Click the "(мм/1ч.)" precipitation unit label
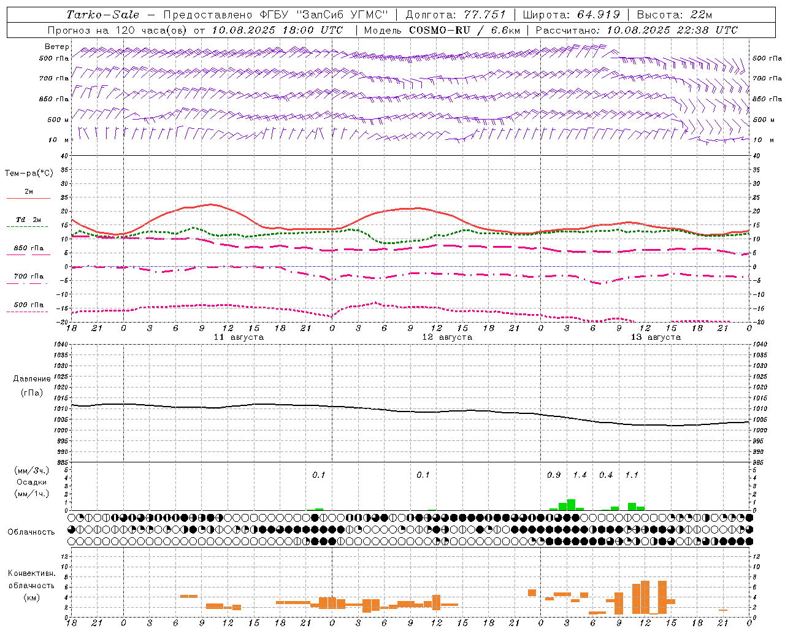This screenshot has height=628, width=785. (32, 494)
